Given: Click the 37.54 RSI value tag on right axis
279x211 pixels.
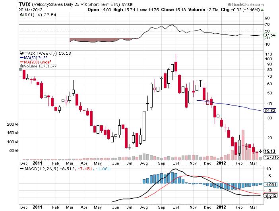Looking at the screenshot, I should click(270, 35).
